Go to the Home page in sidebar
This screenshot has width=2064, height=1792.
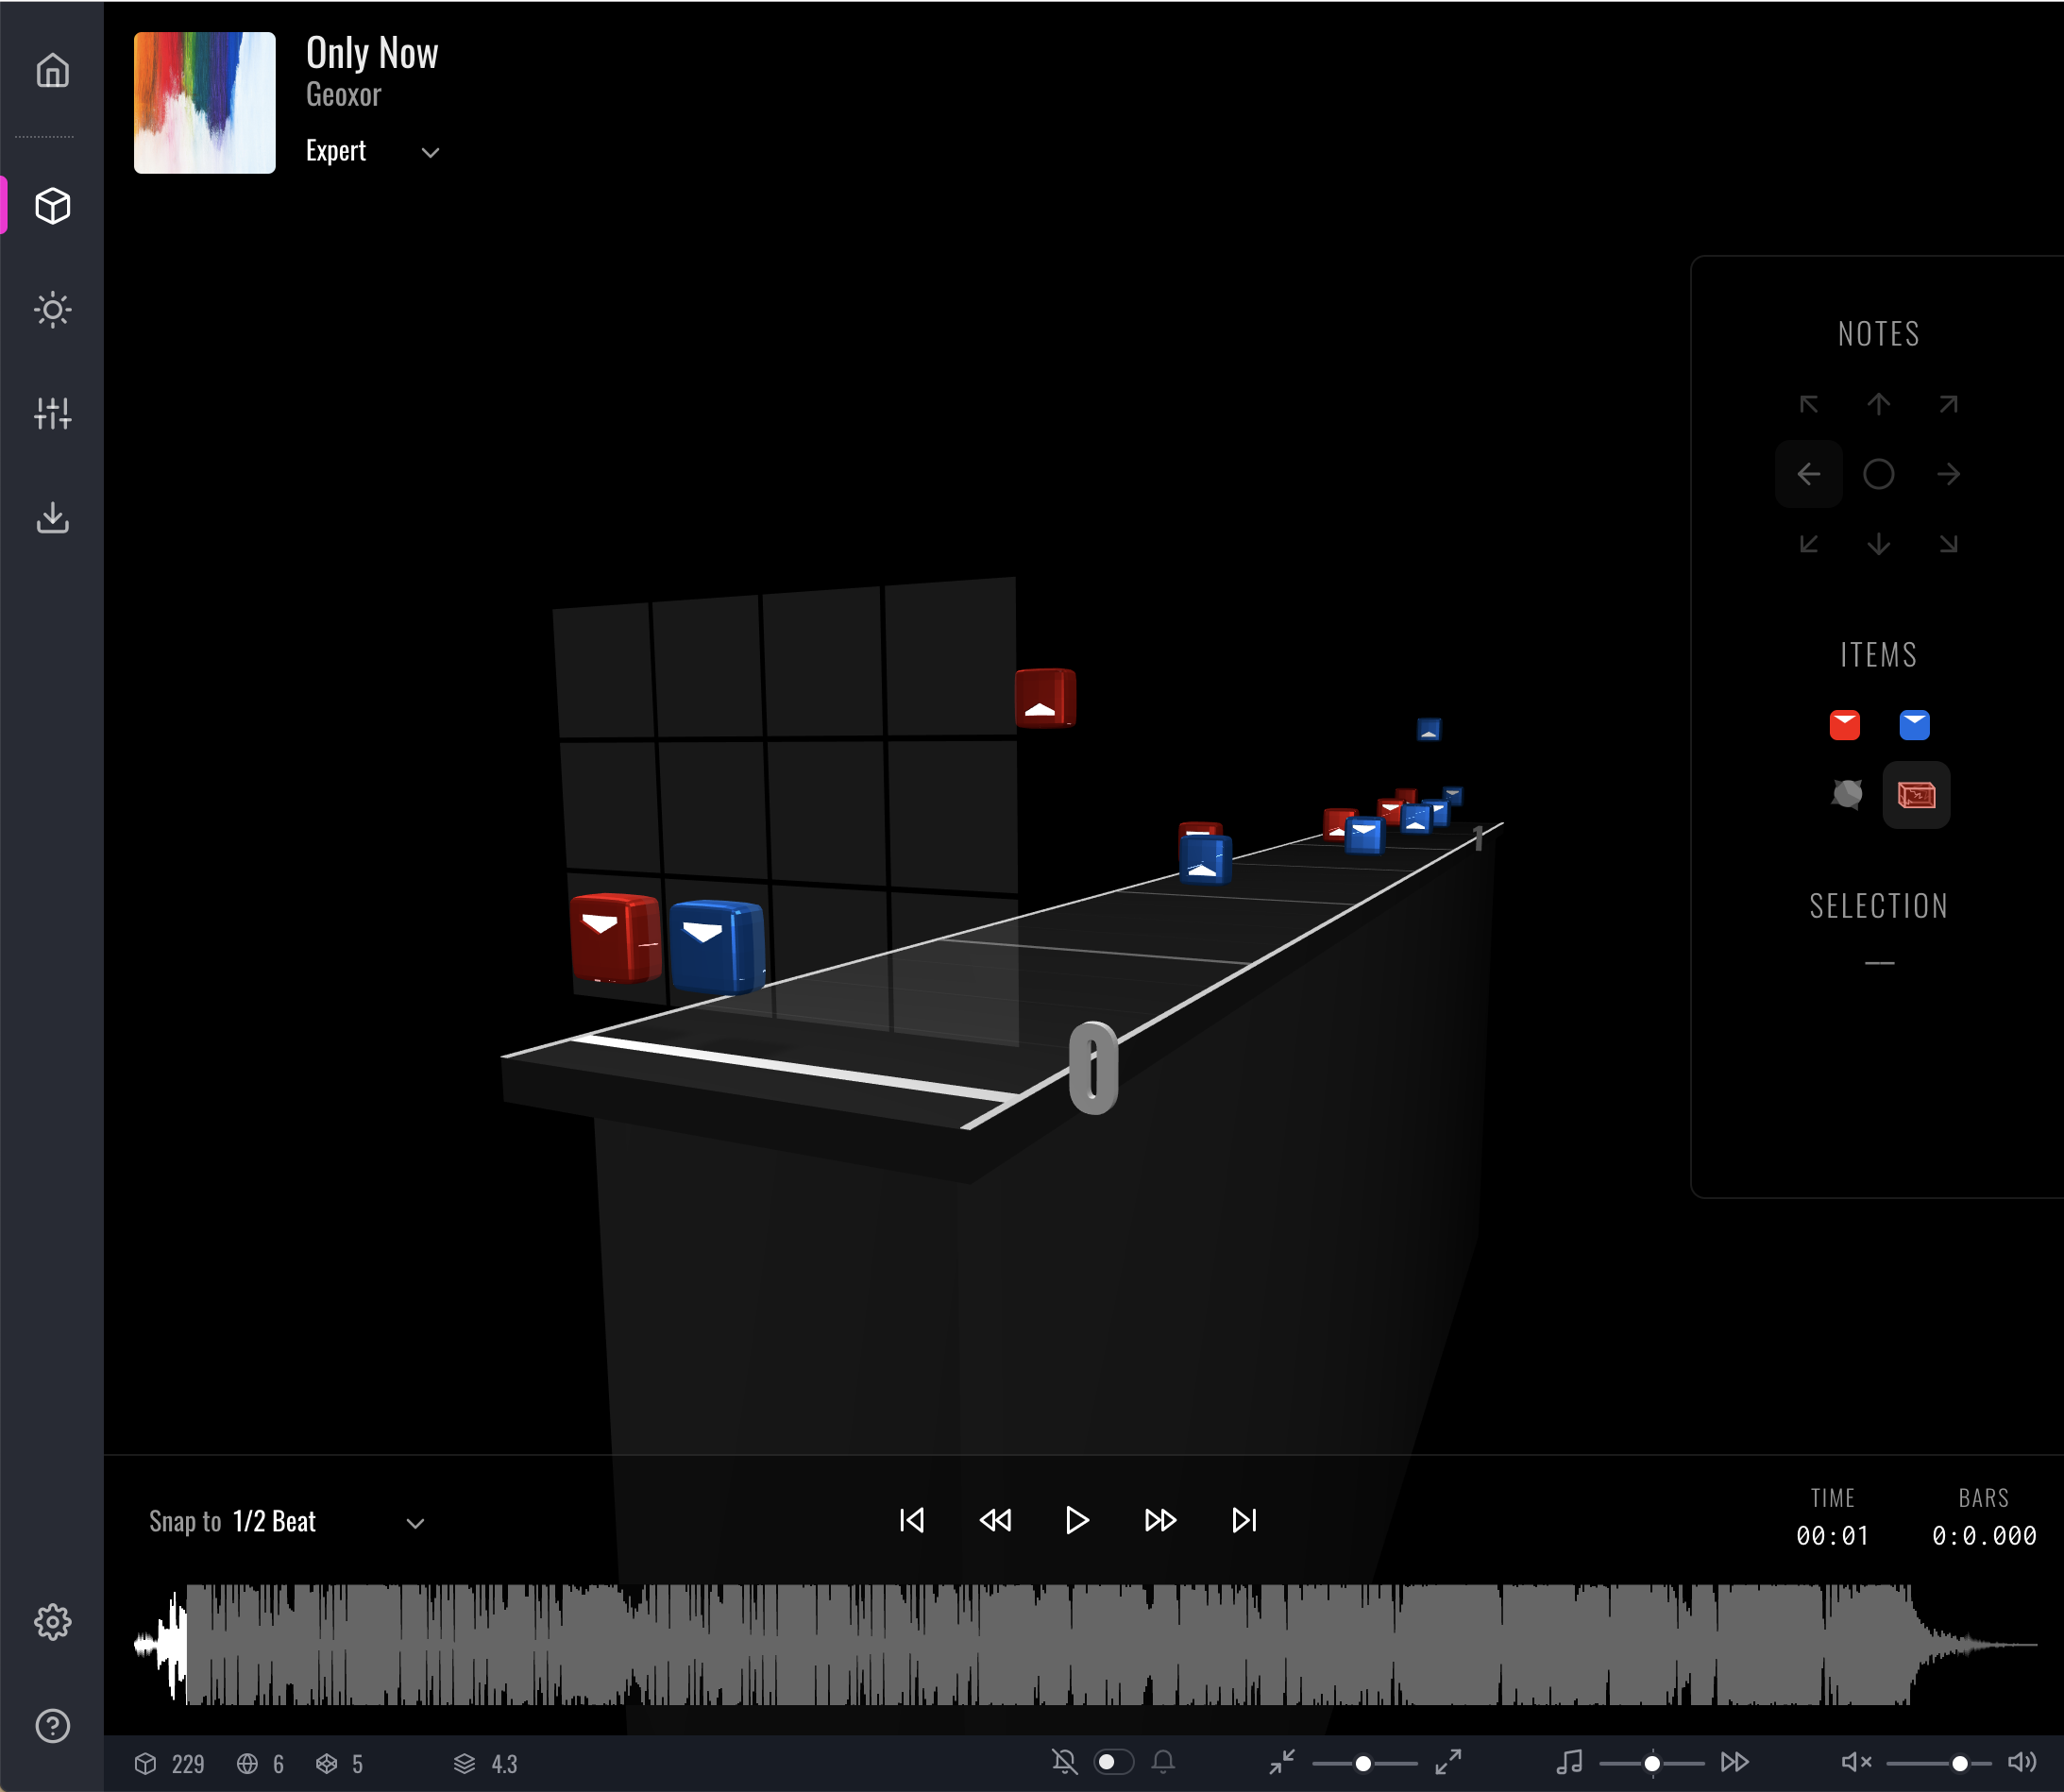(x=52, y=70)
